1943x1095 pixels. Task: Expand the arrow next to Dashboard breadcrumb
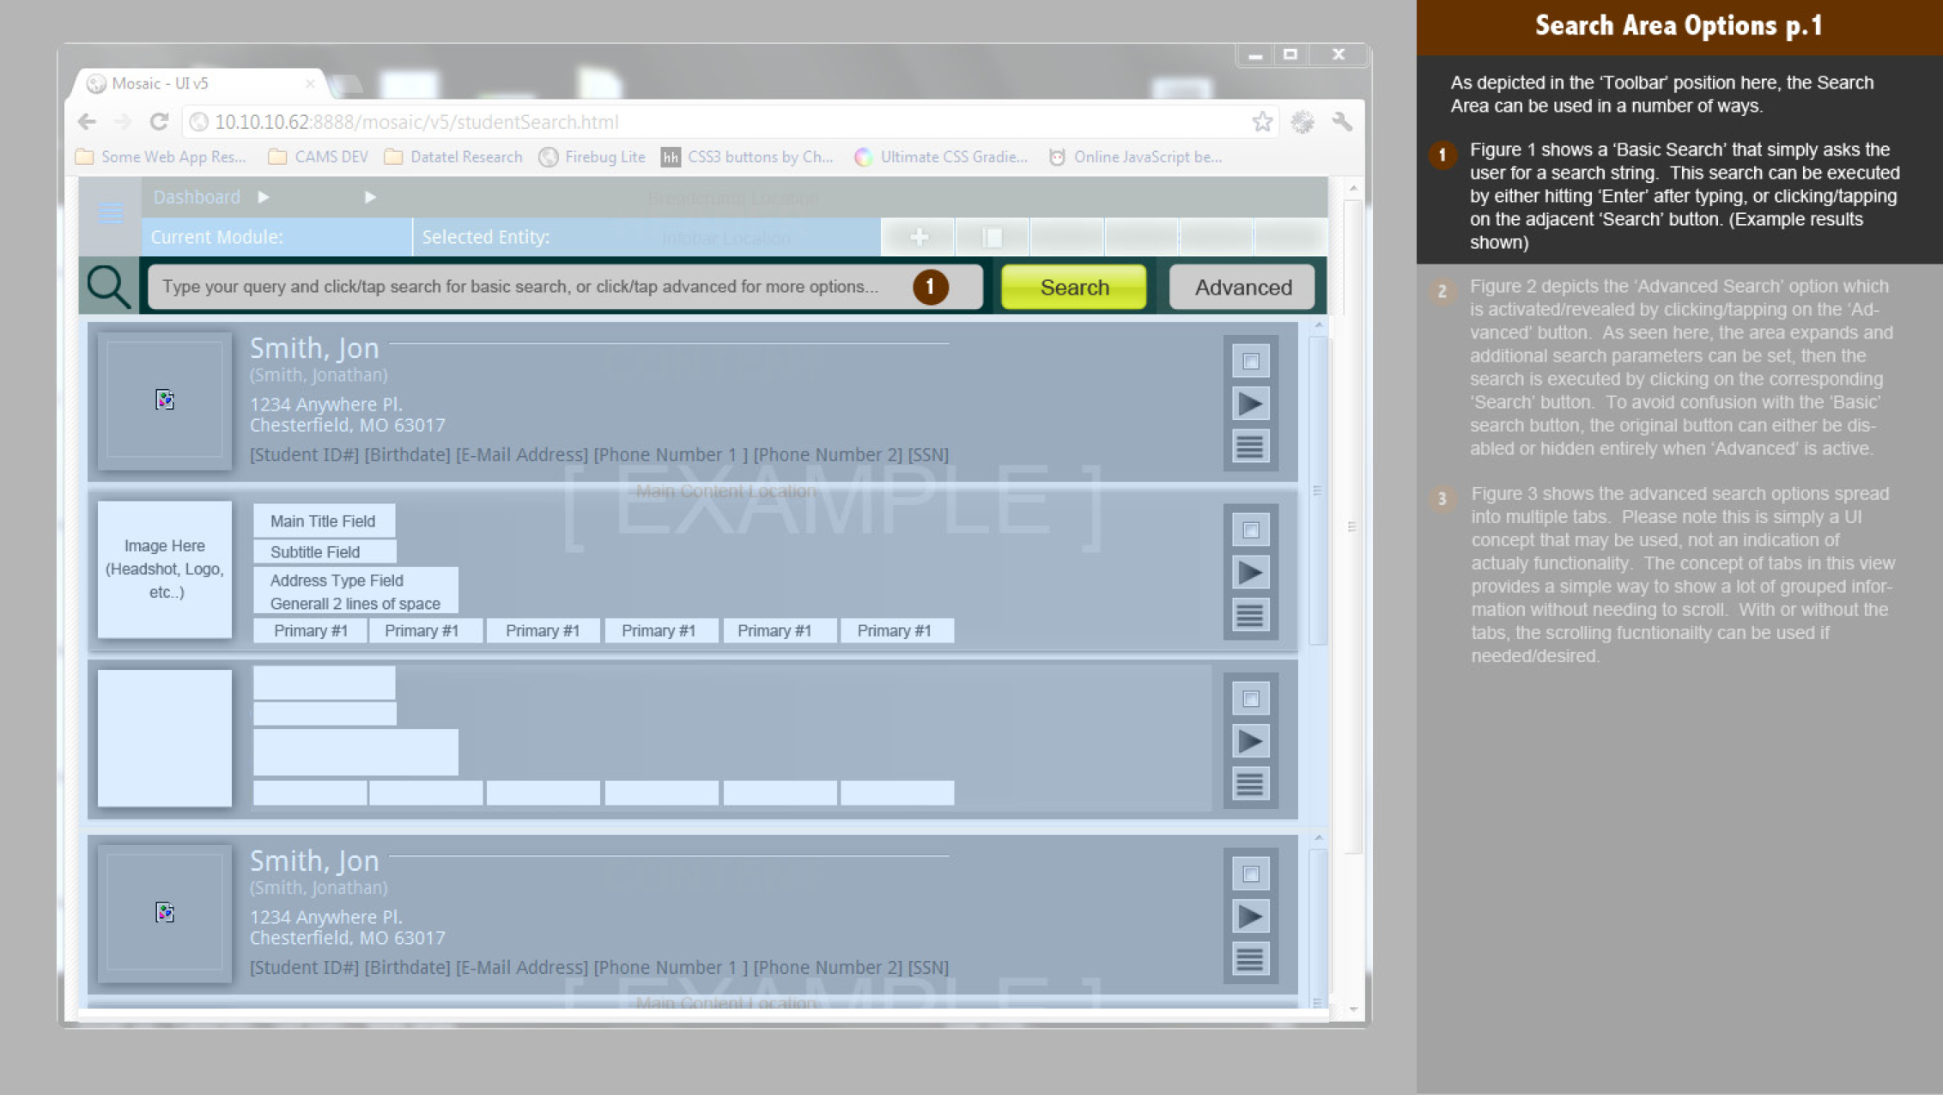tap(264, 198)
